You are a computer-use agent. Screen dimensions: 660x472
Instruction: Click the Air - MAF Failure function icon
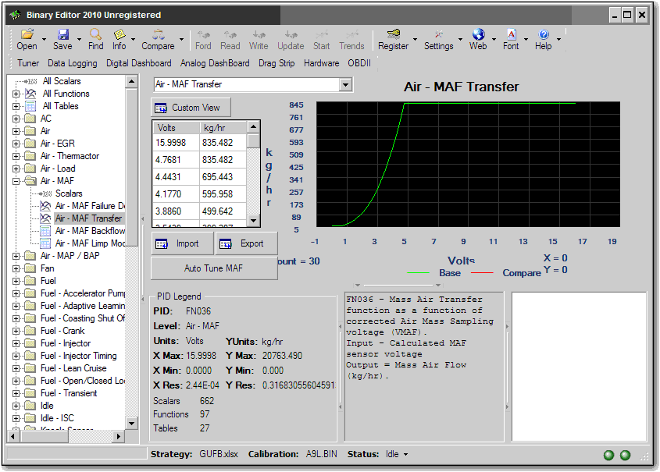tap(45, 206)
